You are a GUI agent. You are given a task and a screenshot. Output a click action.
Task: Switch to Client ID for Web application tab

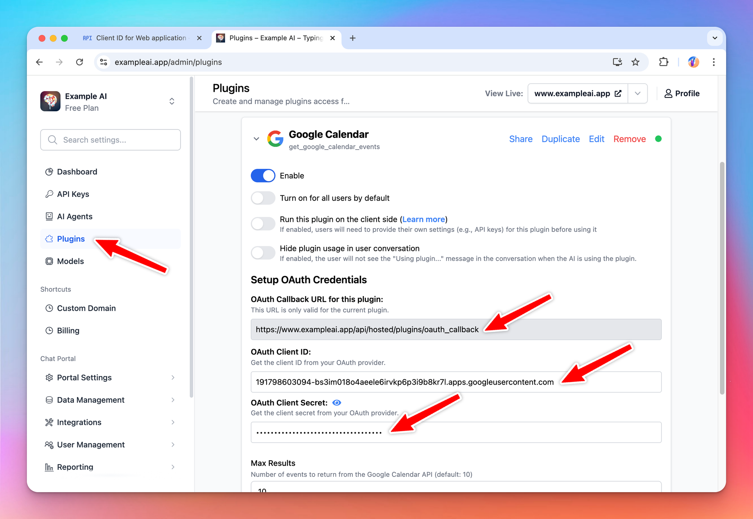142,38
